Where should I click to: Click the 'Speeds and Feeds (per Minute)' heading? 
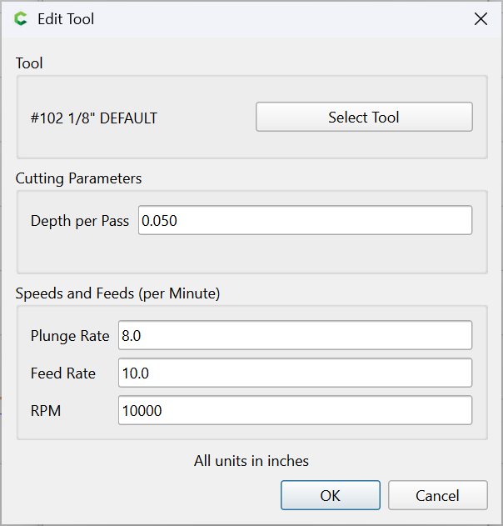pyautogui.click(x=117, y=293)
